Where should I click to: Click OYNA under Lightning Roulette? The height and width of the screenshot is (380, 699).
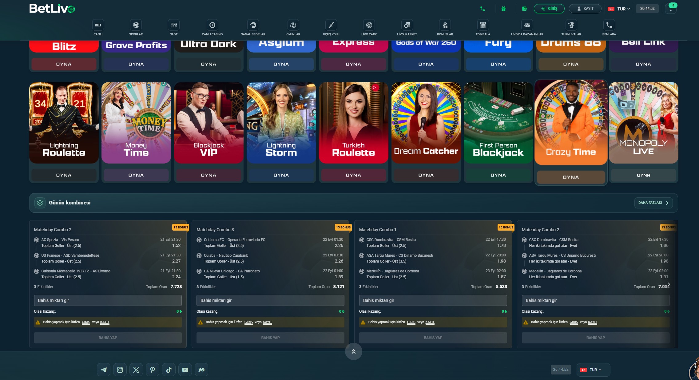pyautogui.click(x=64, y=175)
